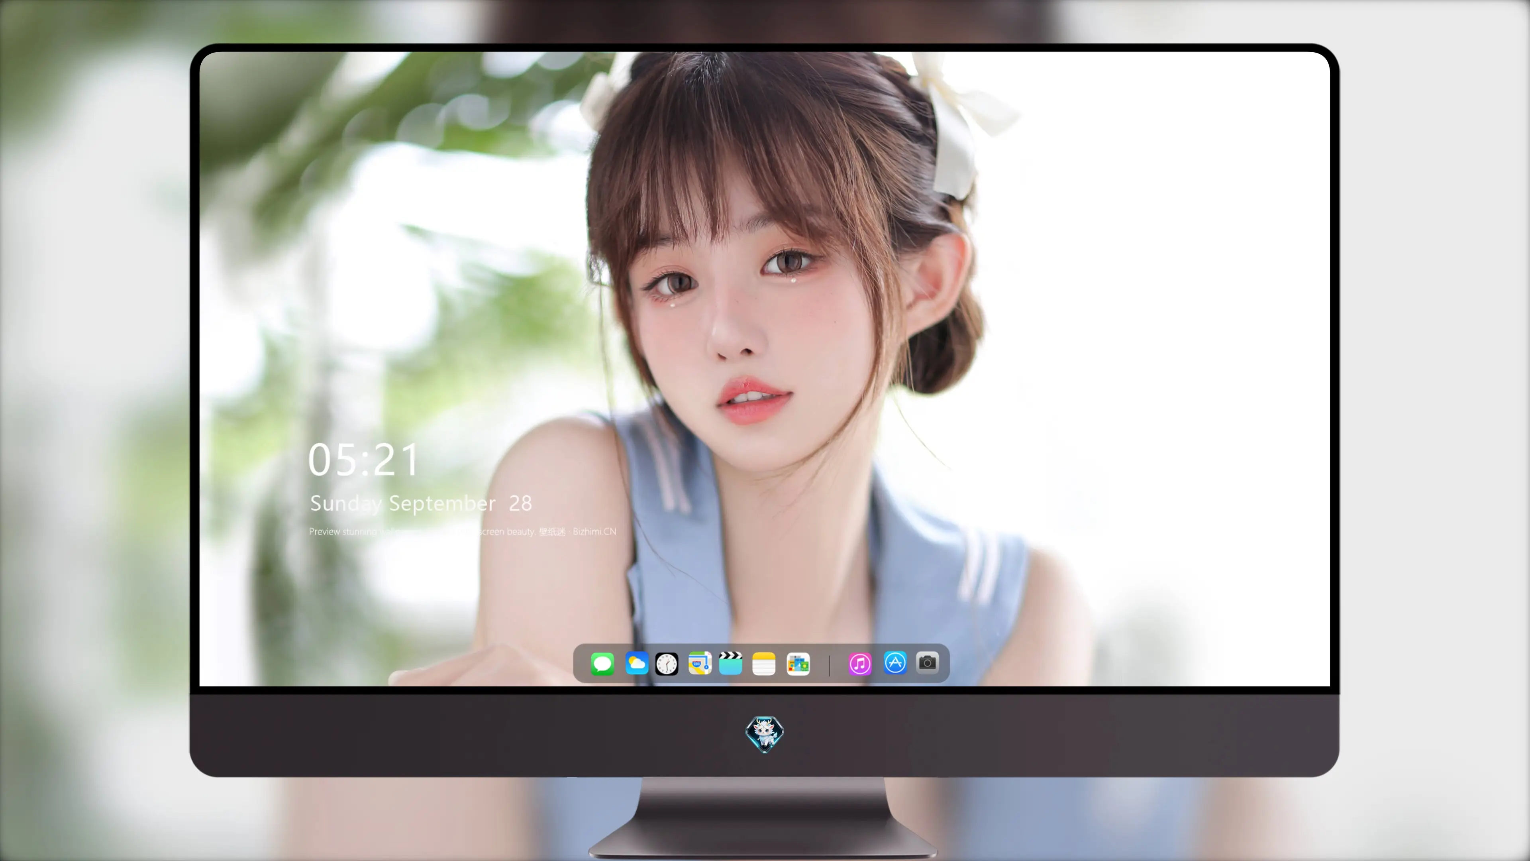The width and height of the screenshot is (1530, 861).
Task: Click the Sunday September 28 date text
Action: (421, 503)
